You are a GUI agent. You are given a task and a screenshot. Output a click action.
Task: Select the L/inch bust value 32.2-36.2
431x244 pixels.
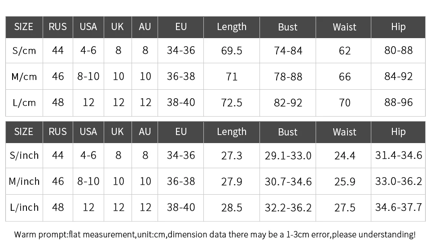288,208
